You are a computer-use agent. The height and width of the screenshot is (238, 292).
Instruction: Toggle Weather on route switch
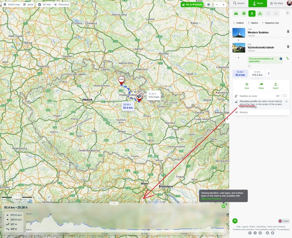[284, 96]
